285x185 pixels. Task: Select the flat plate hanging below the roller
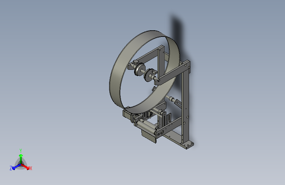click(x=149, y=137)
